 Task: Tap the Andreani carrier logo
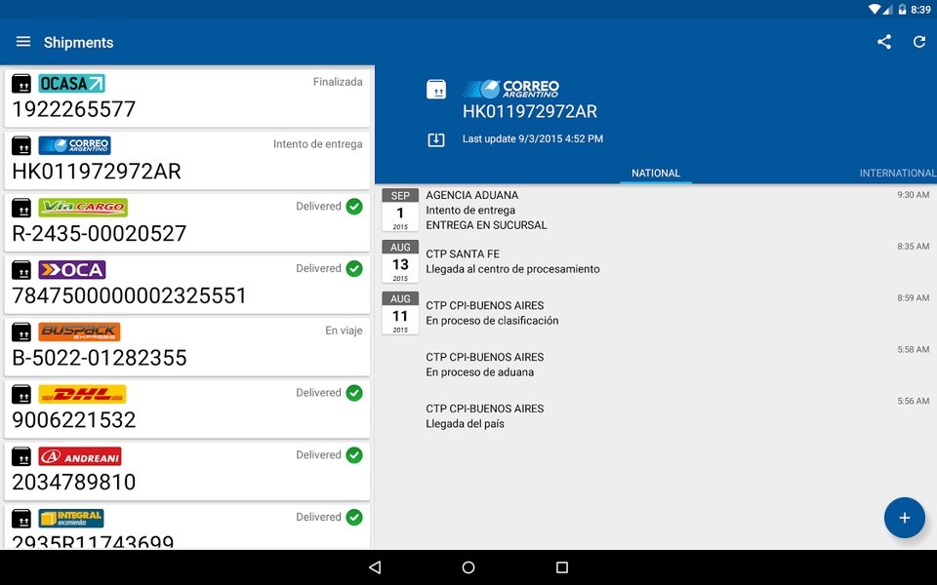[80, 456]
